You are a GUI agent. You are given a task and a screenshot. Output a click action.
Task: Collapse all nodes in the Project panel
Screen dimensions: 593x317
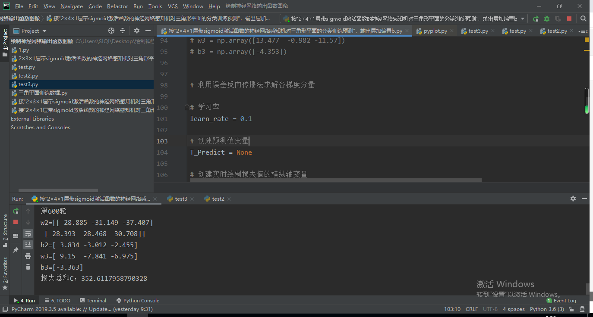click(x=123, y=31)
